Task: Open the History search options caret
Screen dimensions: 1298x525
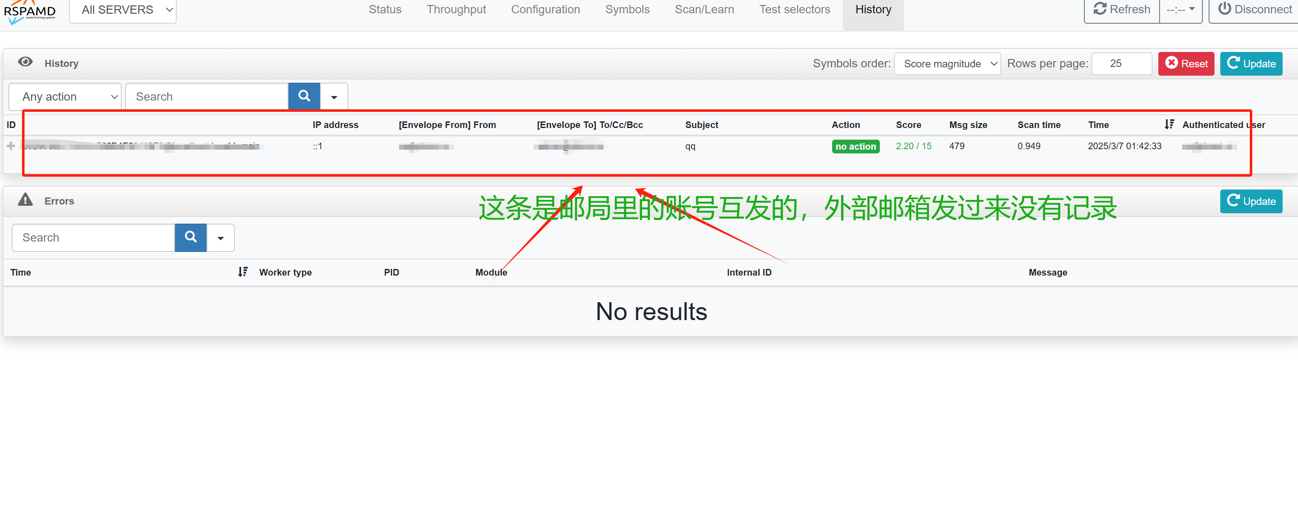Action: pyautogui.click(x=334, y=97)
